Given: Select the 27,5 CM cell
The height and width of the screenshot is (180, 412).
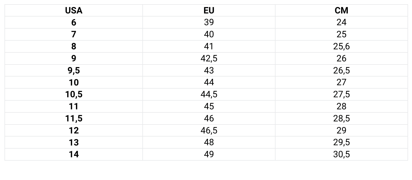Looking at the screenshot, I should point(341,94).
